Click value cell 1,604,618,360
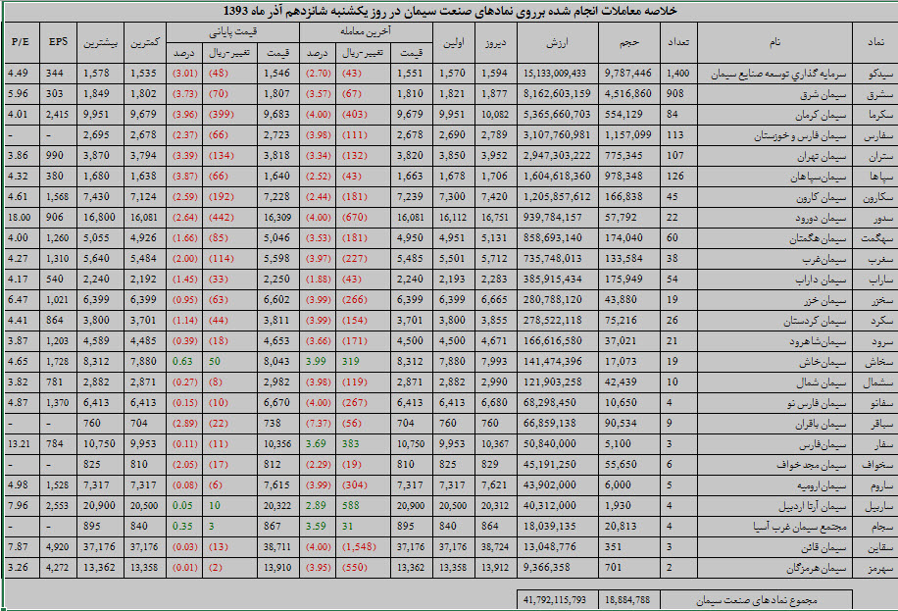Viewport: 898px width, 611px height. click(557, 177)
